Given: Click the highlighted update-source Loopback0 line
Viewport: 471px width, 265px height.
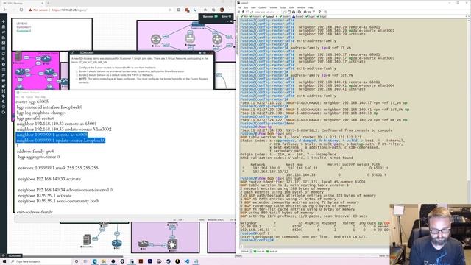Looking at the screenshot, I should point(60,141).
